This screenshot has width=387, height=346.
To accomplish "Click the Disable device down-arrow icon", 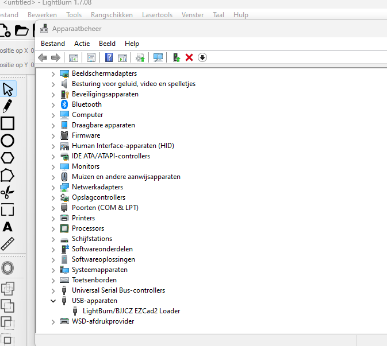I will click(202, 57).
